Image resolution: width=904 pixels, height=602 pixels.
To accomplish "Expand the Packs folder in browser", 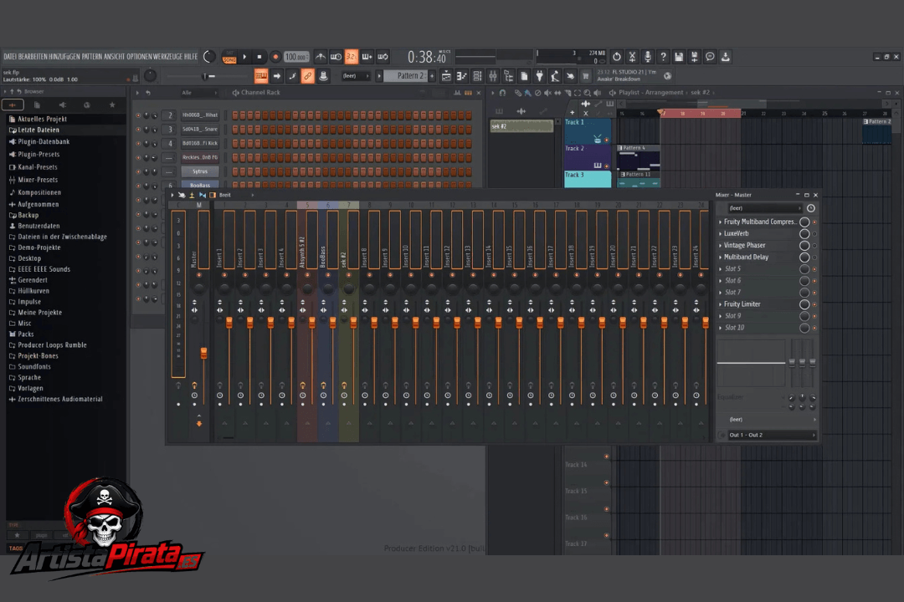I will [26, 334].
